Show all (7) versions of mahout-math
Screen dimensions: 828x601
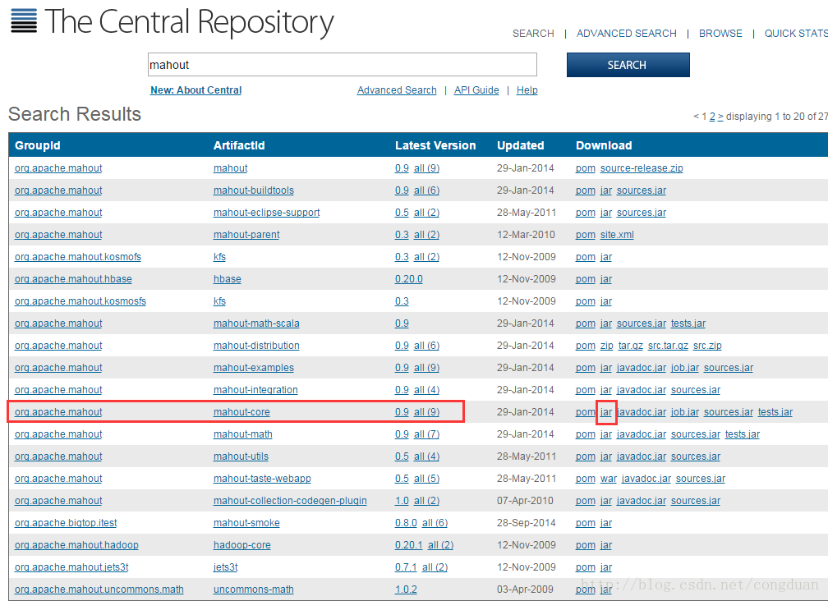(426, 434)
